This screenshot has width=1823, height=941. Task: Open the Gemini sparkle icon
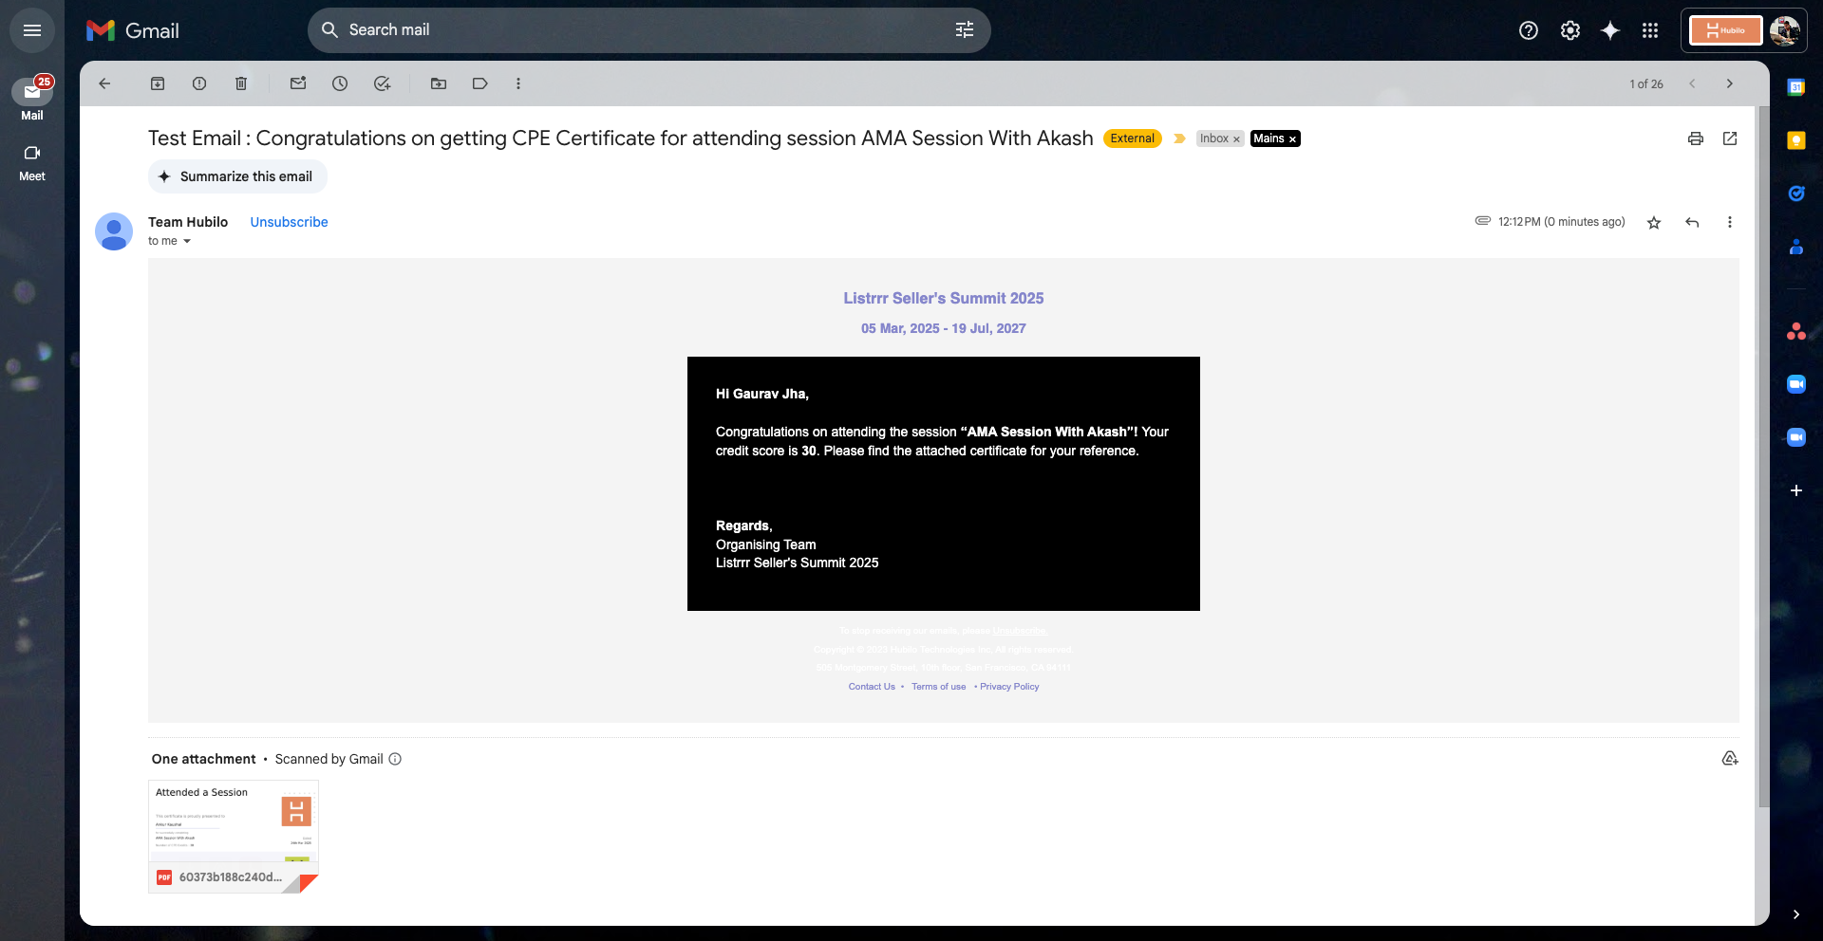1610,30
